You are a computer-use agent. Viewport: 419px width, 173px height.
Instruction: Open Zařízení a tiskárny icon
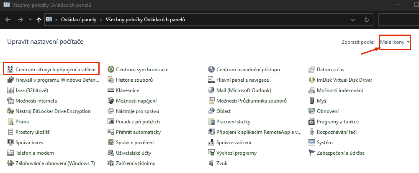[111, 163]
